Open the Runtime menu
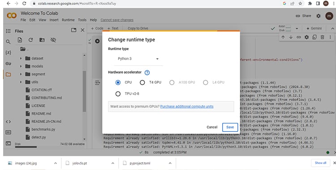Image resolution: width=336 pixels, height=170 pixels. (68, 20)
